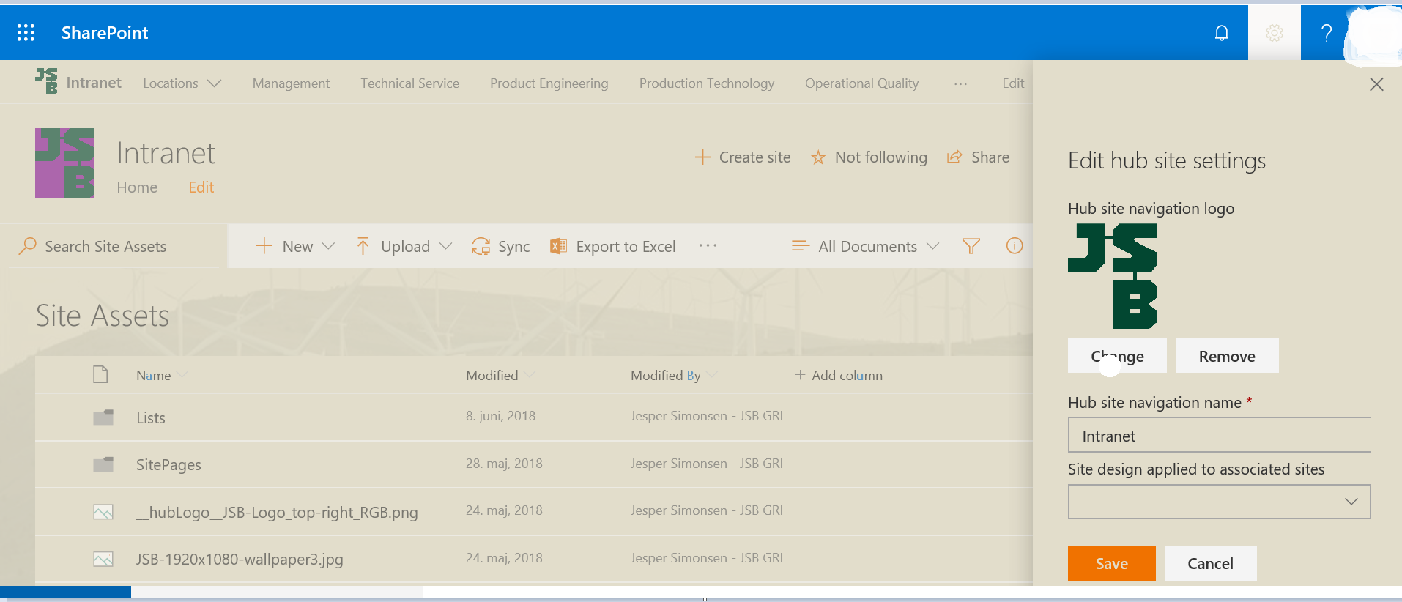Image resolution: width=1402 pixels, height=602 pixels.
Task: Open the All Documents view dropdown
Action: click(932, 246)
